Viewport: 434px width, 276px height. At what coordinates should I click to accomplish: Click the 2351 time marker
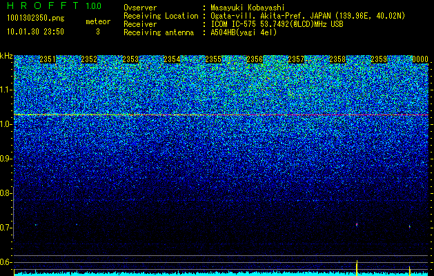(x=48, y=59)
